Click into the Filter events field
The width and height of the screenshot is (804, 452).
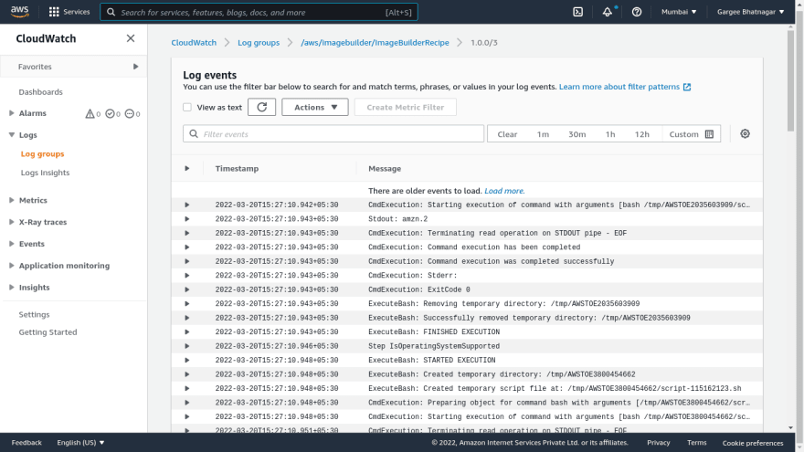pos(333,133)
